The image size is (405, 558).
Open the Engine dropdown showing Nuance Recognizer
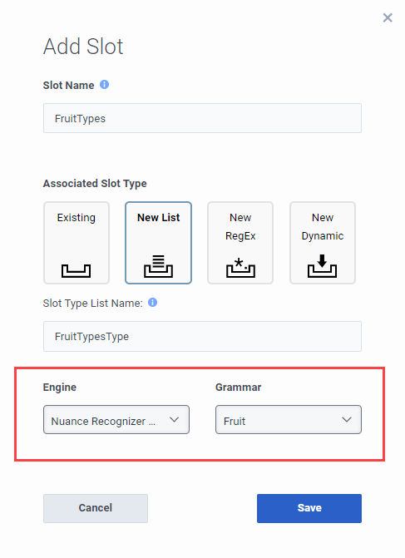116,420
